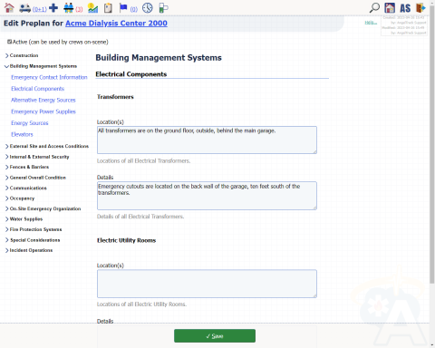Screen dimensions: 435x348
Task: Open Emergency Power Supplies
Action: click(x=43, y=111)
